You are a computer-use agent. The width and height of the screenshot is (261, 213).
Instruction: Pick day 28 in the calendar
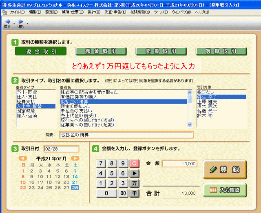coord(75,188)
